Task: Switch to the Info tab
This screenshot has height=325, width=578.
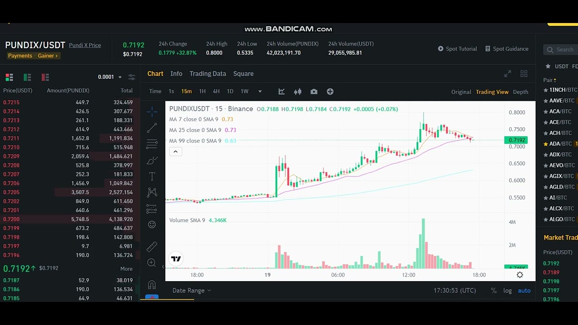Action: tap(176, 74)
